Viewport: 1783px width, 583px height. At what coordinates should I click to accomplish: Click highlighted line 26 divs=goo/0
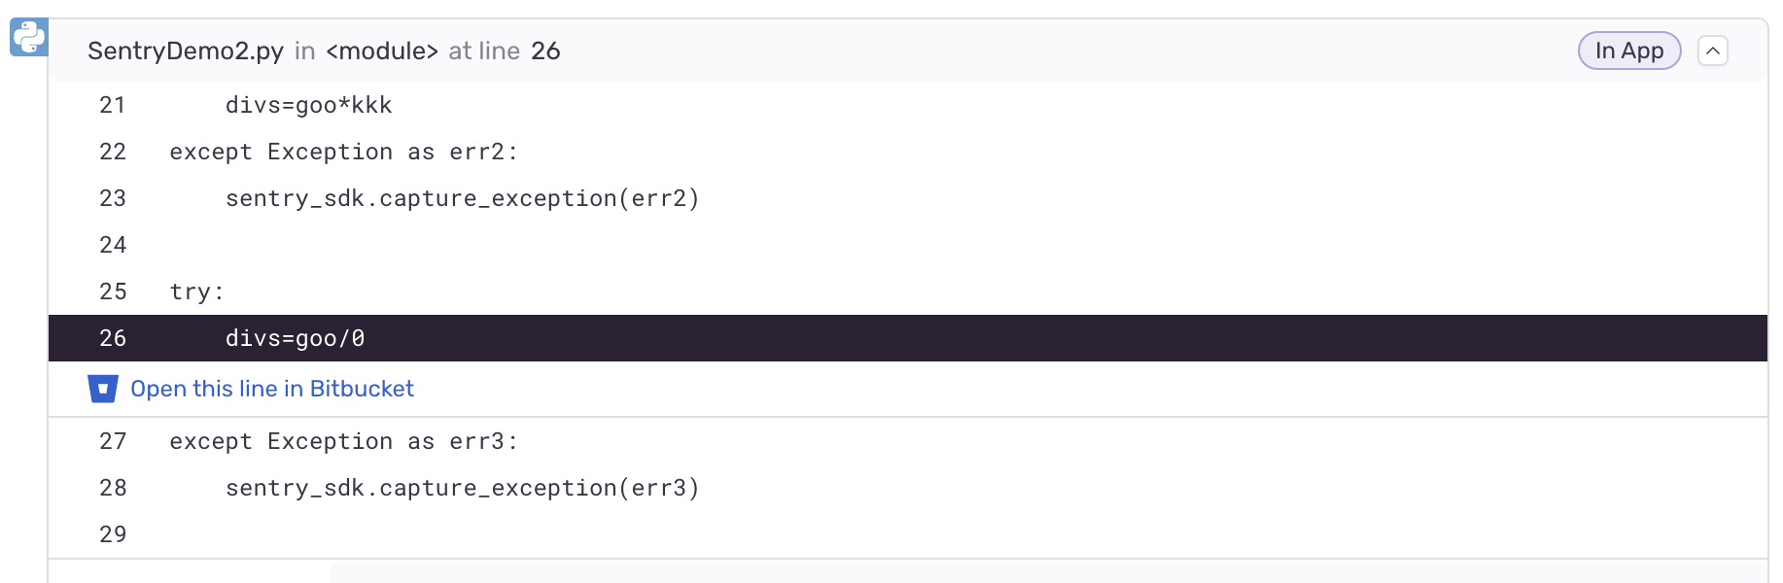click(x=908, y=338)
